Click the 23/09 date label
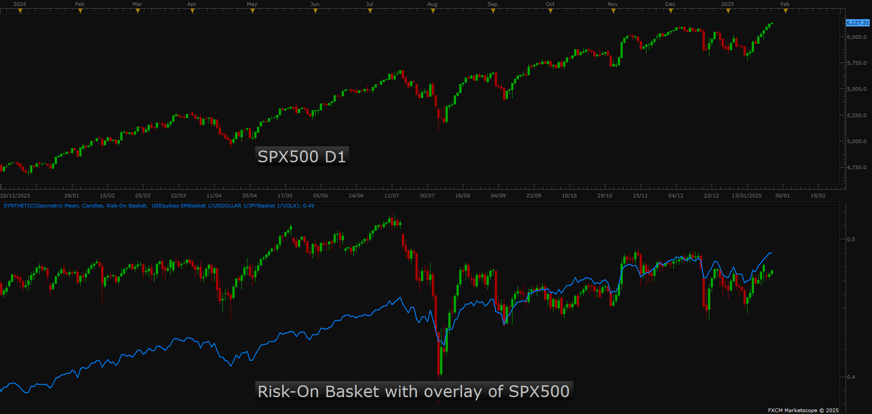The image size is (872, 414). click(533, 196)
